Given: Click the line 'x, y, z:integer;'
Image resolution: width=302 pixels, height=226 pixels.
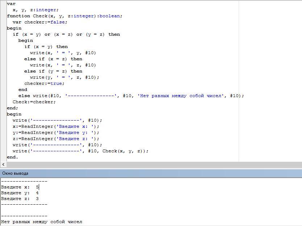Looking at the screenshot, I should [x=35, y=10].
